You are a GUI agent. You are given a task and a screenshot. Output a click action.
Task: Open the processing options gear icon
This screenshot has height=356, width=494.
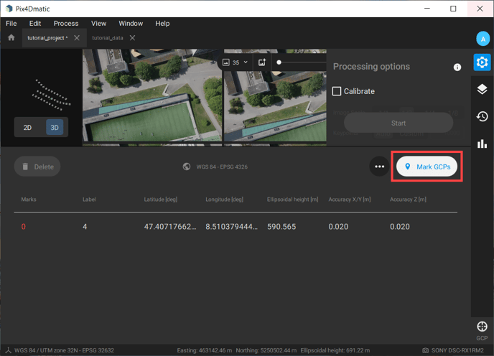482,63
